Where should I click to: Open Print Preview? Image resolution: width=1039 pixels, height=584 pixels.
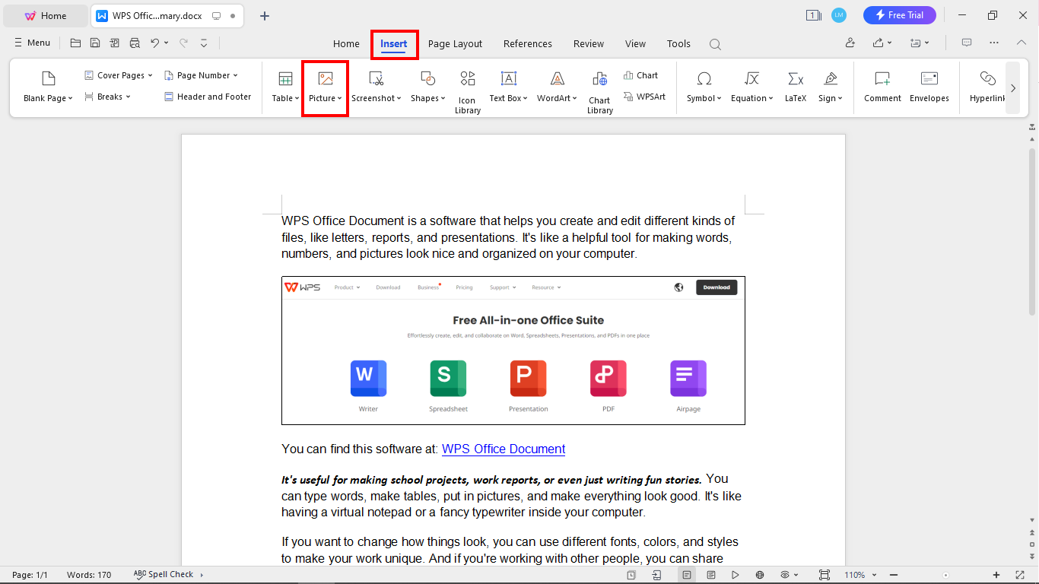135,43
